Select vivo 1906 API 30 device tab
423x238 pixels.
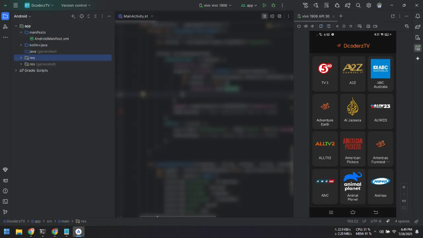point(316,16)
